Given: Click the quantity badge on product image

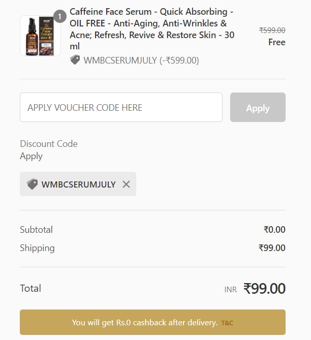Looking at the screenshot, I should pyautogui.click(x=60, y=16).
